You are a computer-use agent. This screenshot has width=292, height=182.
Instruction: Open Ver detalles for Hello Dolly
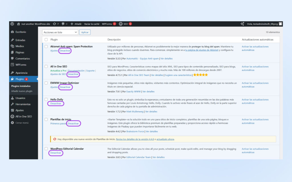point(151,111)
